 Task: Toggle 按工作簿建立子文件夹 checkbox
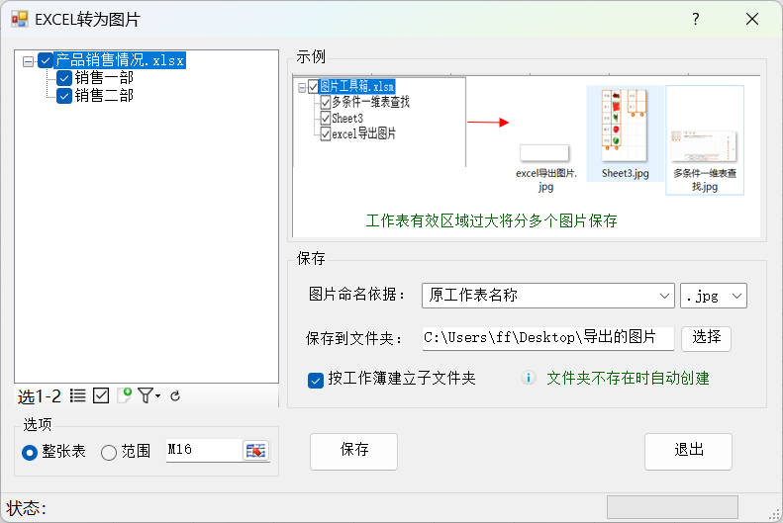(317, 380)
